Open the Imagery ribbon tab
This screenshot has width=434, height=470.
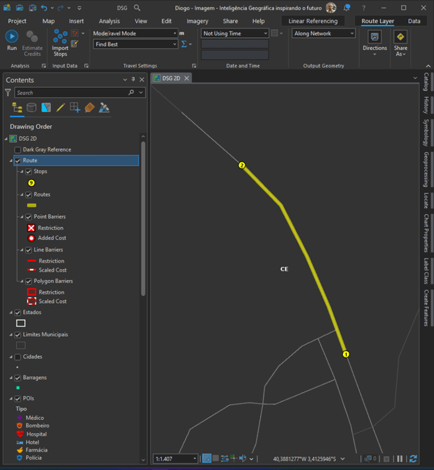[197, 21]
